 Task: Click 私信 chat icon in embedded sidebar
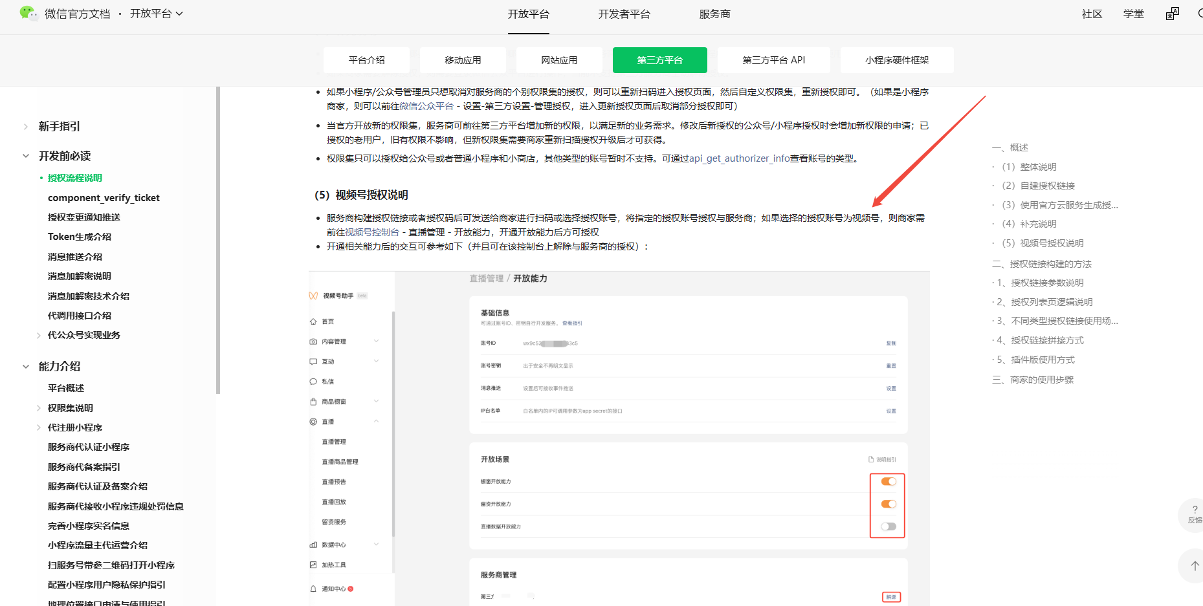pyautogui.click(x=313, y=382)
